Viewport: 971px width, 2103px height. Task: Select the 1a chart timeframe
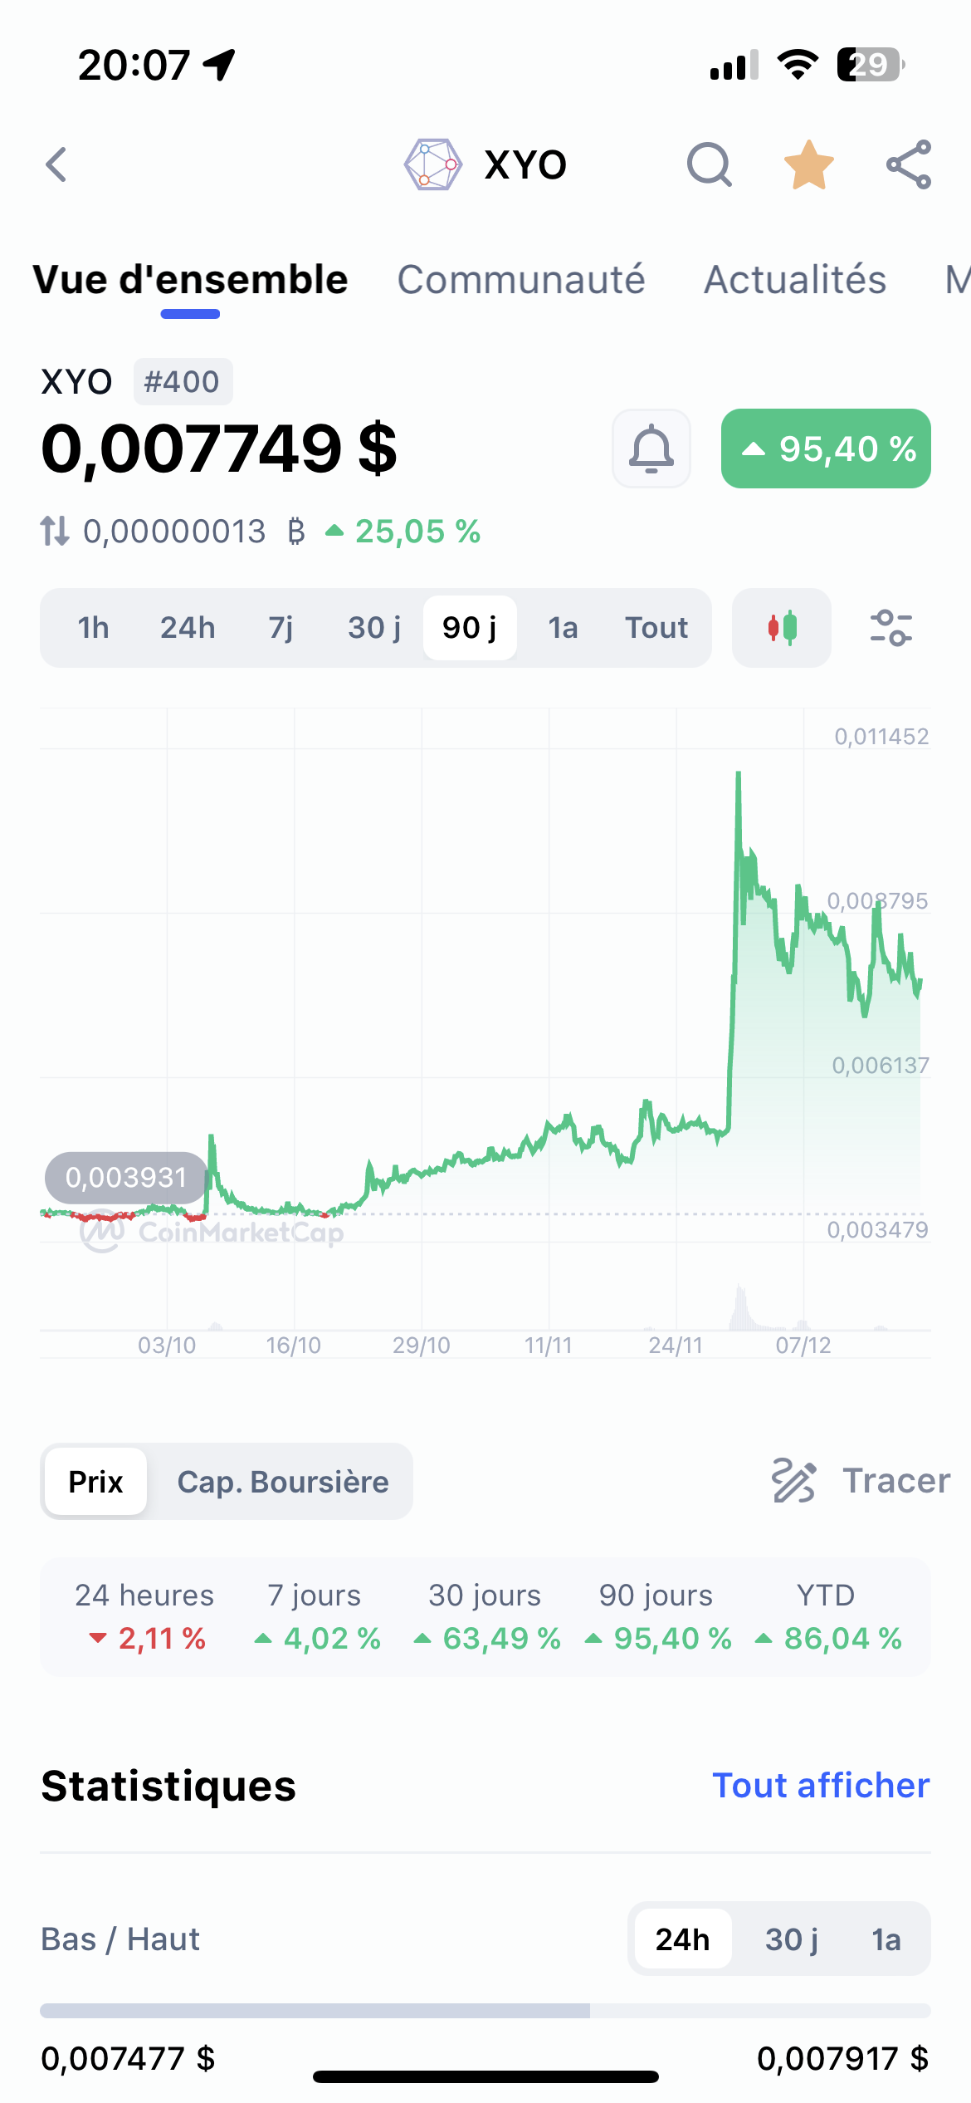click(563, 628)
